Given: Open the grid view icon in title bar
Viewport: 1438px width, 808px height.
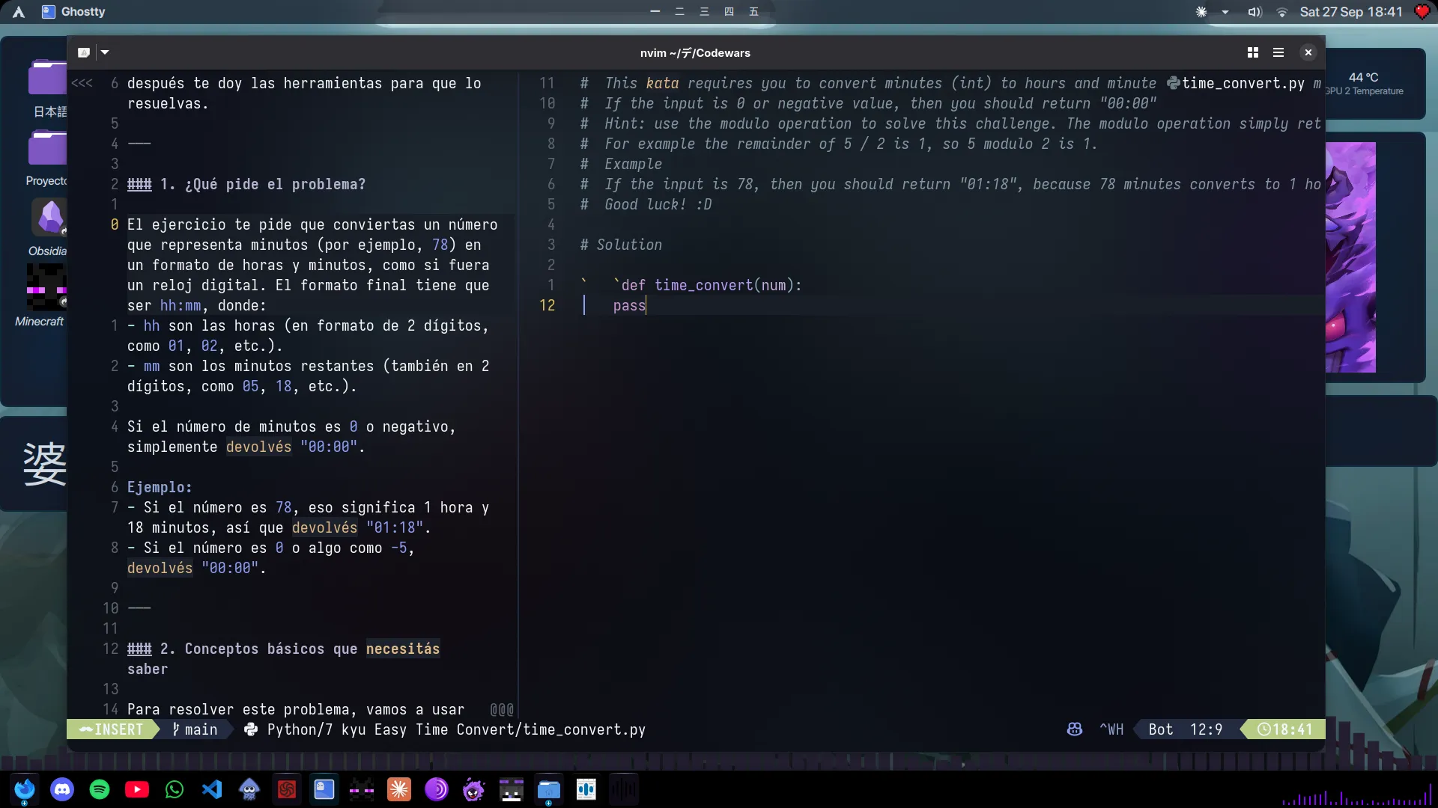Looking at the screenshot, I should (1252, 52).
